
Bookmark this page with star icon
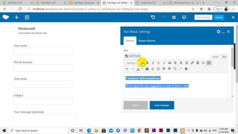coord(193,9)
